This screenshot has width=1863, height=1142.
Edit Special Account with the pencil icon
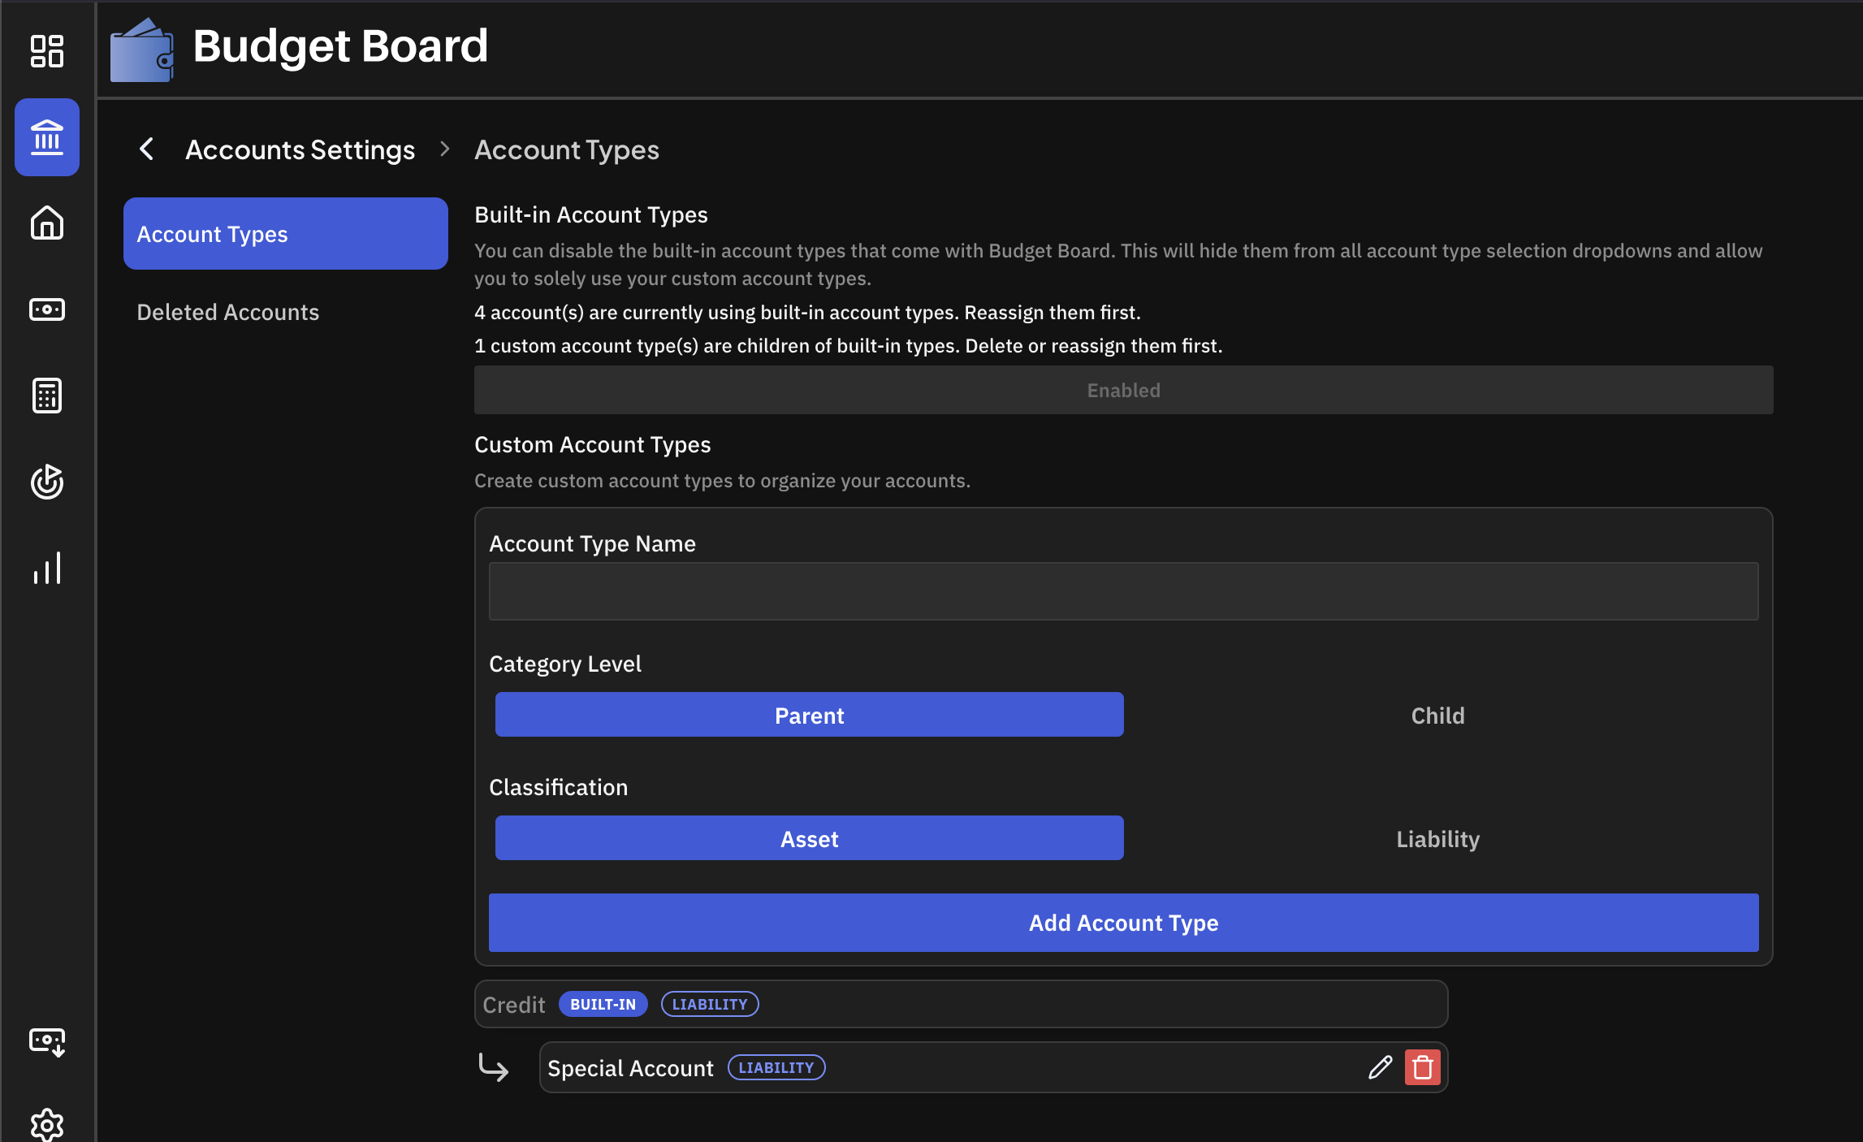tap(1380, 1067)
